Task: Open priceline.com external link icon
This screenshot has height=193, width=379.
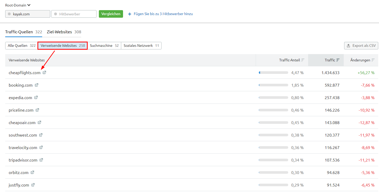Action: 37,110
